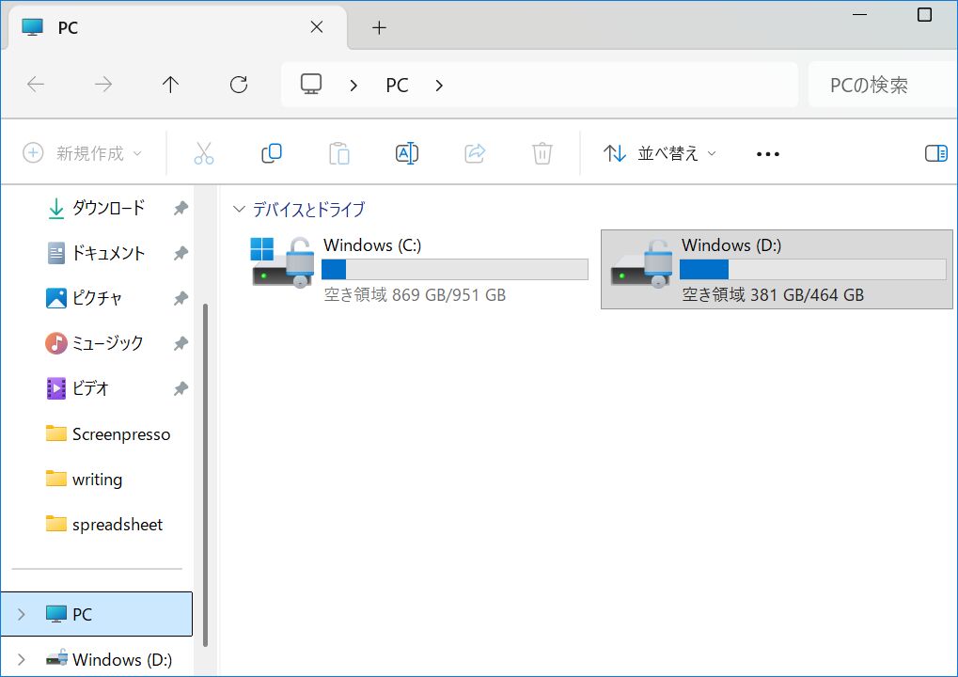Open the 新規作成 dropdown menu

tap(84, 153)
